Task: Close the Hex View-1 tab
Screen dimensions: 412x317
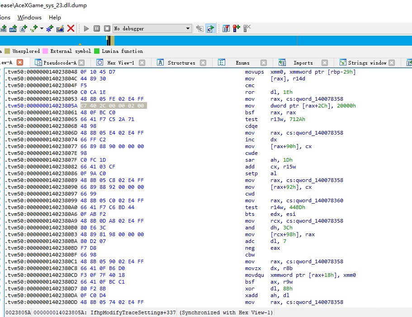Action: (x=142, y=63)
